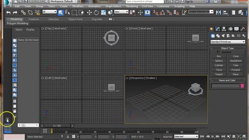The height and width of the screenshot is (140, 249).
Task: Toggle the Spinner Snap icon
Action: 176,12
